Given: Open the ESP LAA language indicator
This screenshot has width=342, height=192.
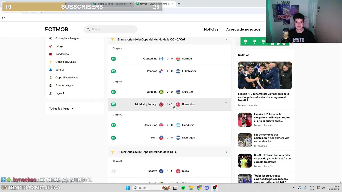Looking at the screenshot, I should pyautogui.click(x=312, y=188).
